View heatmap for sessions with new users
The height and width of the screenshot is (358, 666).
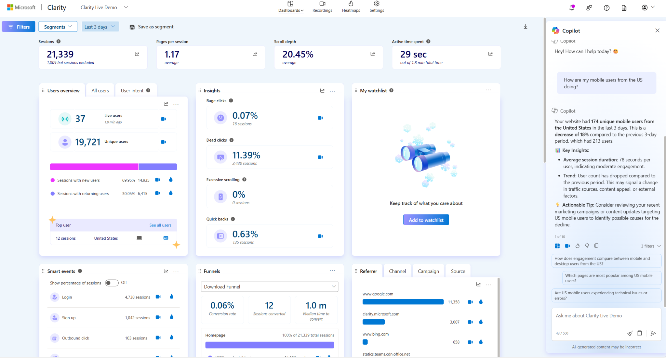click(171, 180)
